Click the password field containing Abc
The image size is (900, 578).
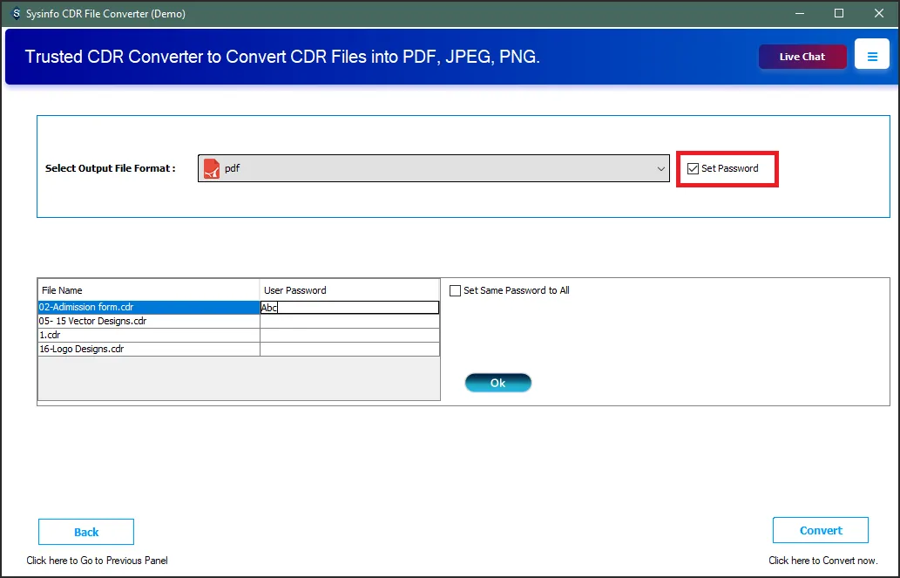coord(349,308)
